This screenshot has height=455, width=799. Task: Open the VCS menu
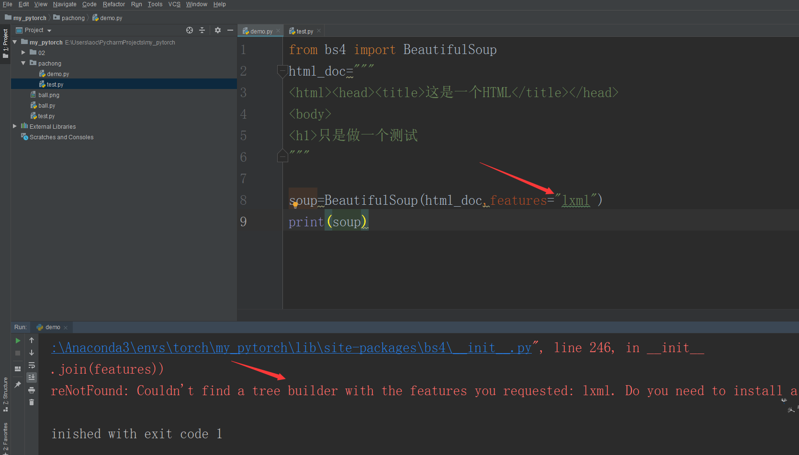point(174,4)
